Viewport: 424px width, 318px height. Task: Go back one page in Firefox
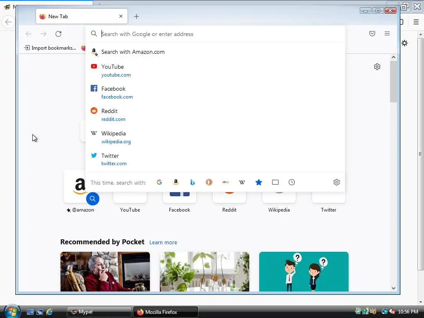(x=29, y=34)
